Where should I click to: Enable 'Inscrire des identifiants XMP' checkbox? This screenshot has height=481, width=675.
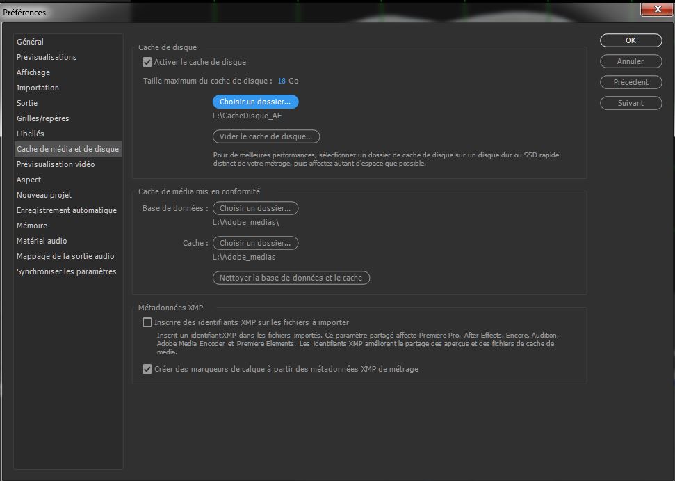pyautogui.click(x=147, y=322)
